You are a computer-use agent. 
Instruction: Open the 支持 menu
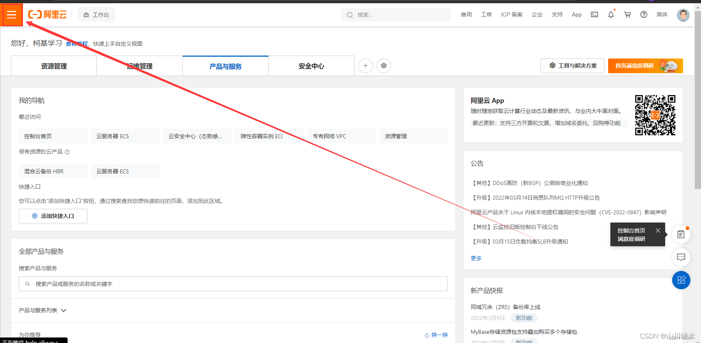pyautogui.click(x=557, y=15)
